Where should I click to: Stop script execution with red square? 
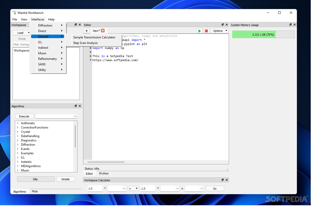pos(206,31)
